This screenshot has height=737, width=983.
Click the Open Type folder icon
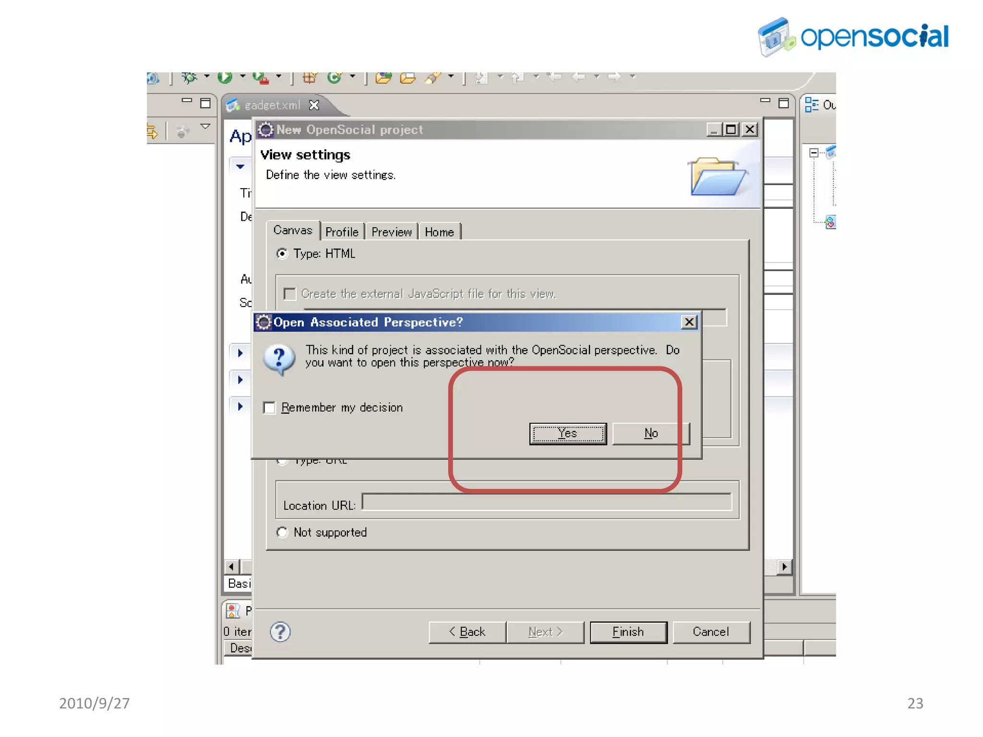(383, 78)
